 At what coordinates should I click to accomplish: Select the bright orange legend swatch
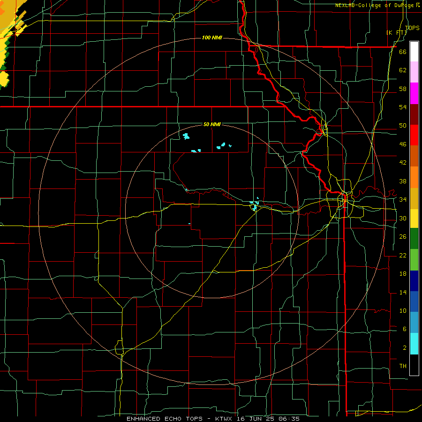point(414,177)
